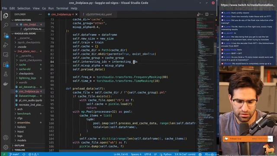277x156 pixels.
Task: Click the Synchronize Changes icon in status bar
Action: 24,154
